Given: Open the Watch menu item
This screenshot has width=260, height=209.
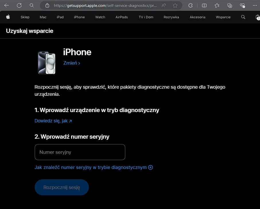Looking at the screenshot, I should 100,17.
